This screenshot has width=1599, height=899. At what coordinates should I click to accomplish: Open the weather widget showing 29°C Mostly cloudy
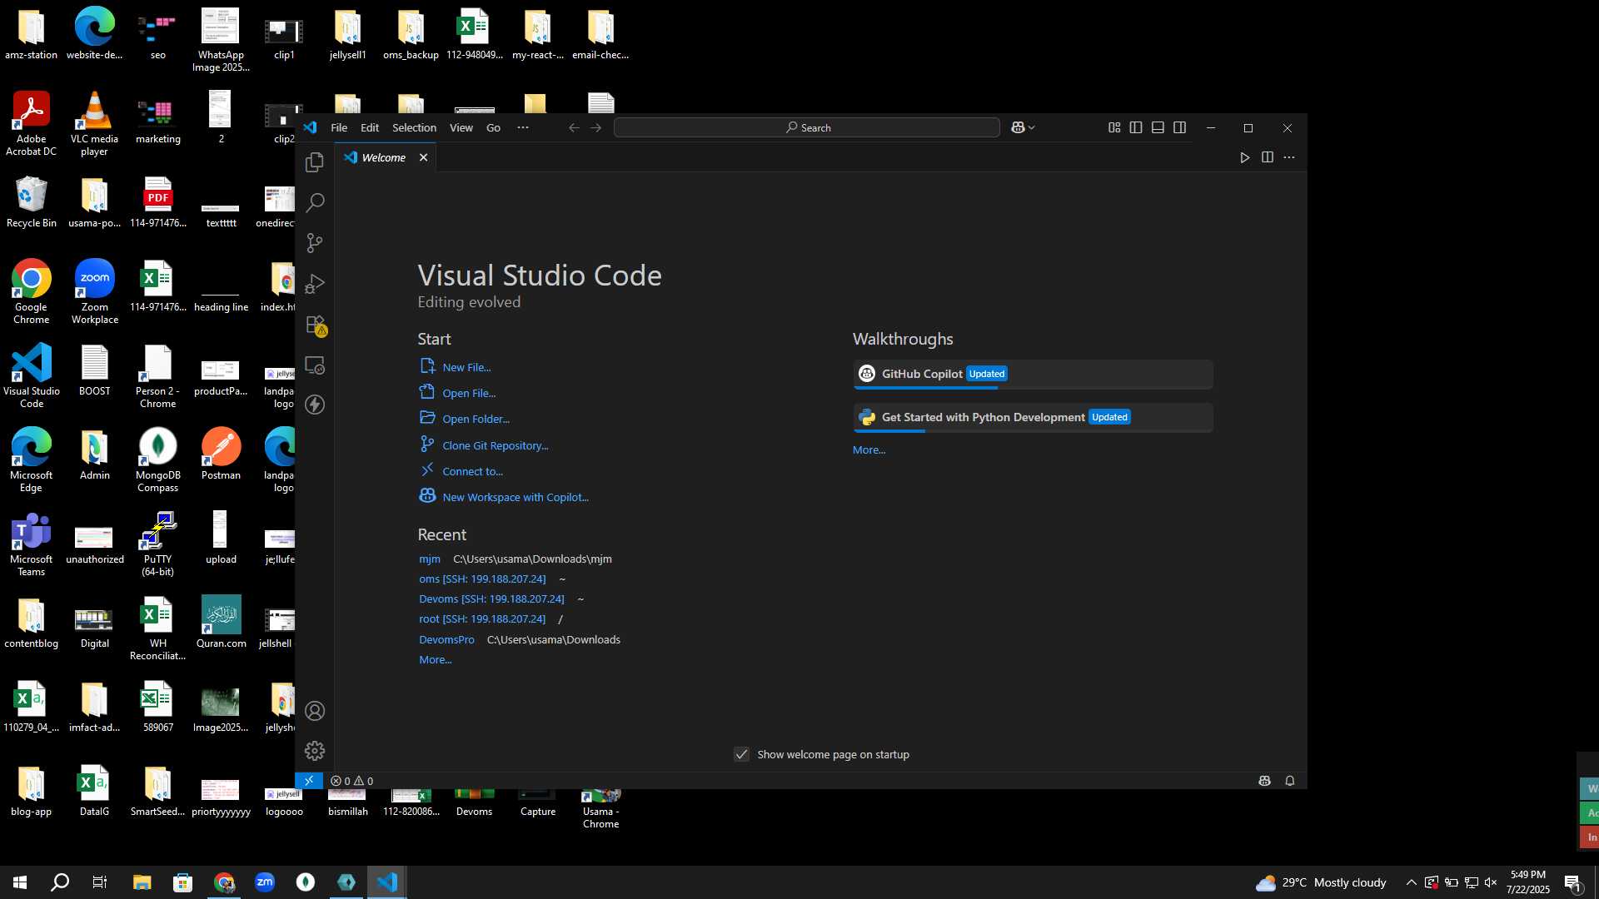click(x=1321, y=882)
